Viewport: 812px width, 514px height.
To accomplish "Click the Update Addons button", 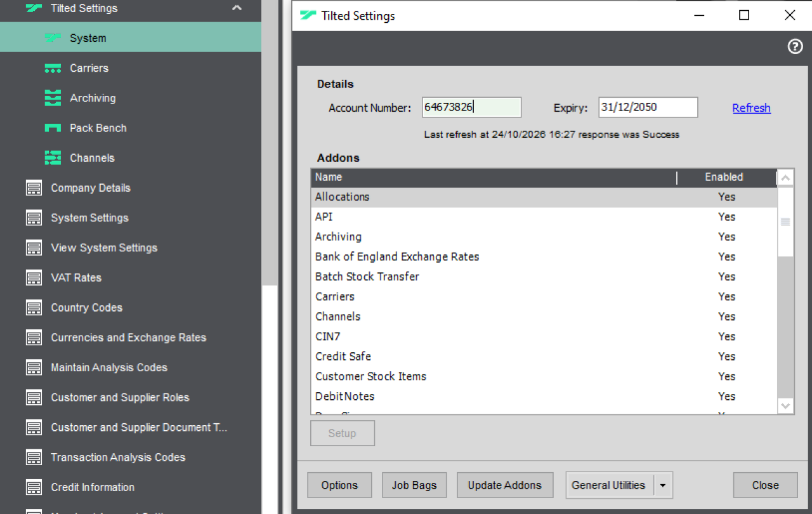I will coord(505,485).
